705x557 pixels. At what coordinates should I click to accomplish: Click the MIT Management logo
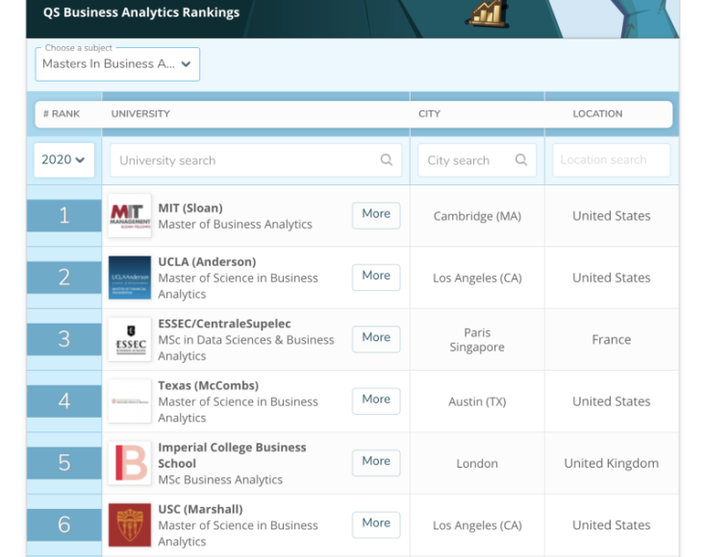pyautogui.click(x=130, y=216)
